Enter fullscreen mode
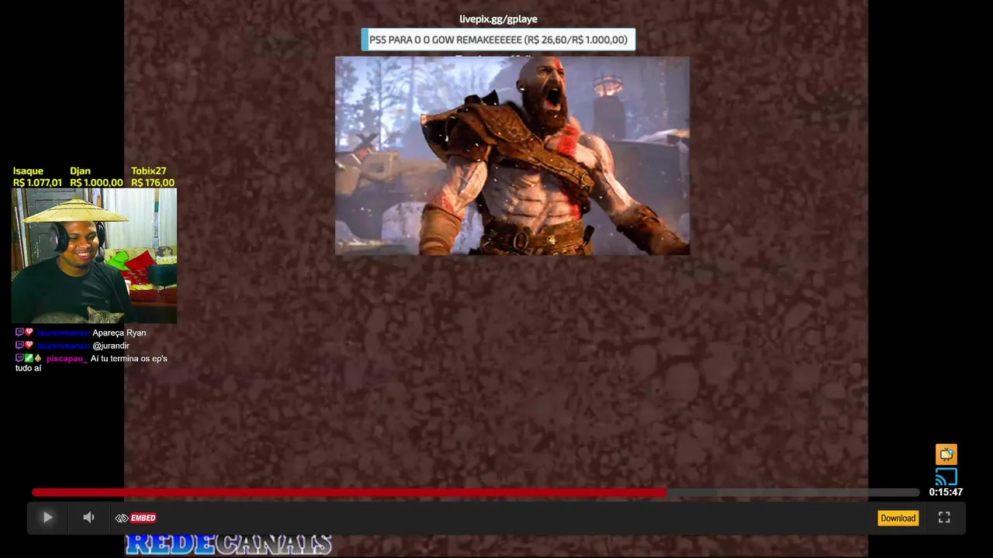 944,518
